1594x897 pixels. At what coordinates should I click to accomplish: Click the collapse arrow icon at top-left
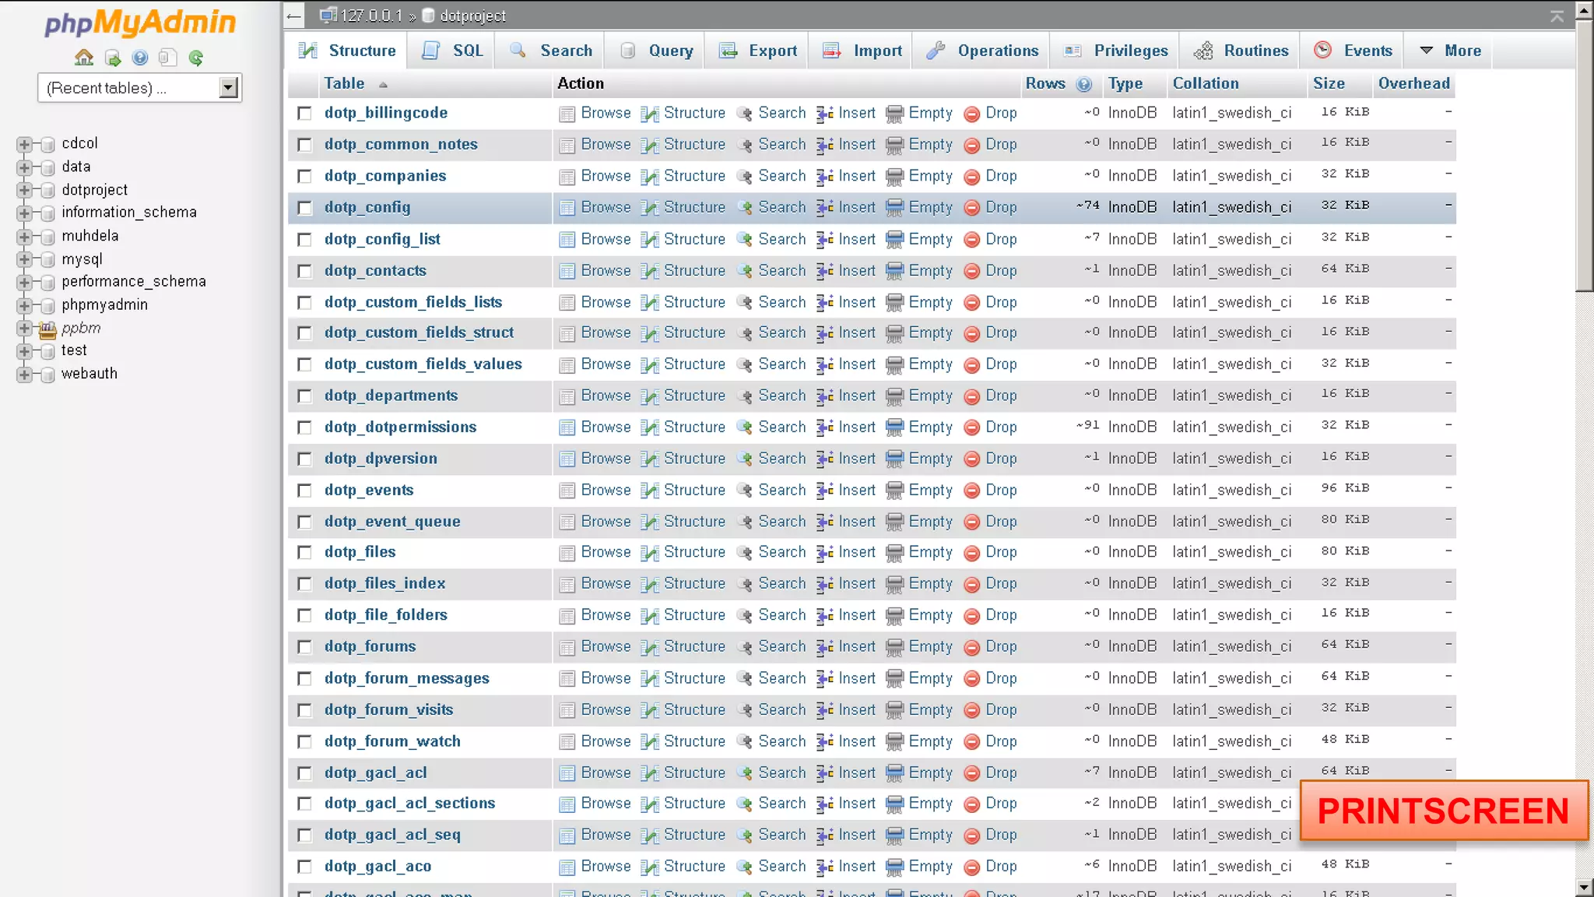point(293,15)
